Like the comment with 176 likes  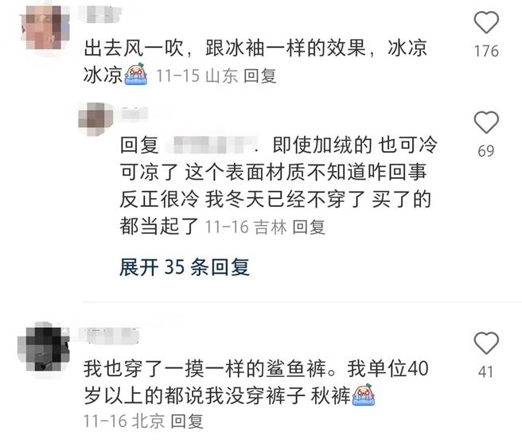[x=486, y=22]
